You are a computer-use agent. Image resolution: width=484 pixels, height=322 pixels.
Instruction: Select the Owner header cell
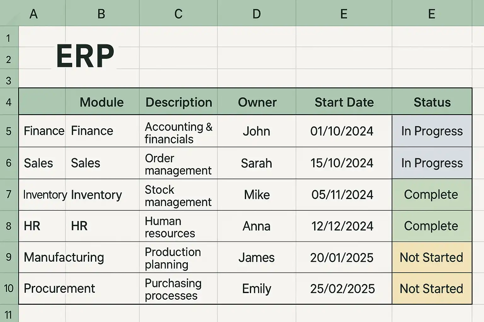coord(257,102)
